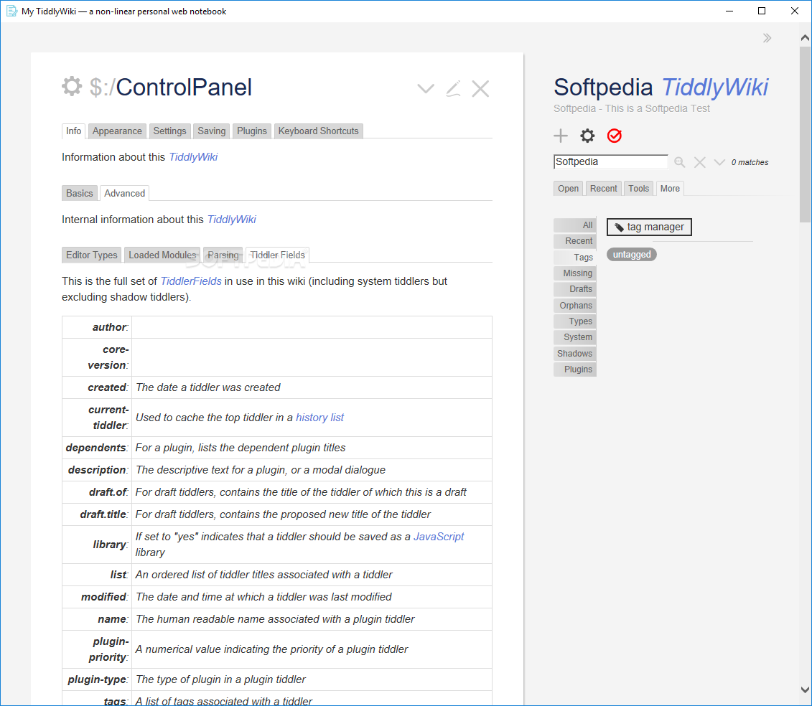Click the scrollbar up arrow
Screen dimensions: 812x706
(805, 37)
